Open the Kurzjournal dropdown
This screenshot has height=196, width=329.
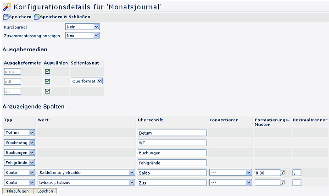coord(82,27)
